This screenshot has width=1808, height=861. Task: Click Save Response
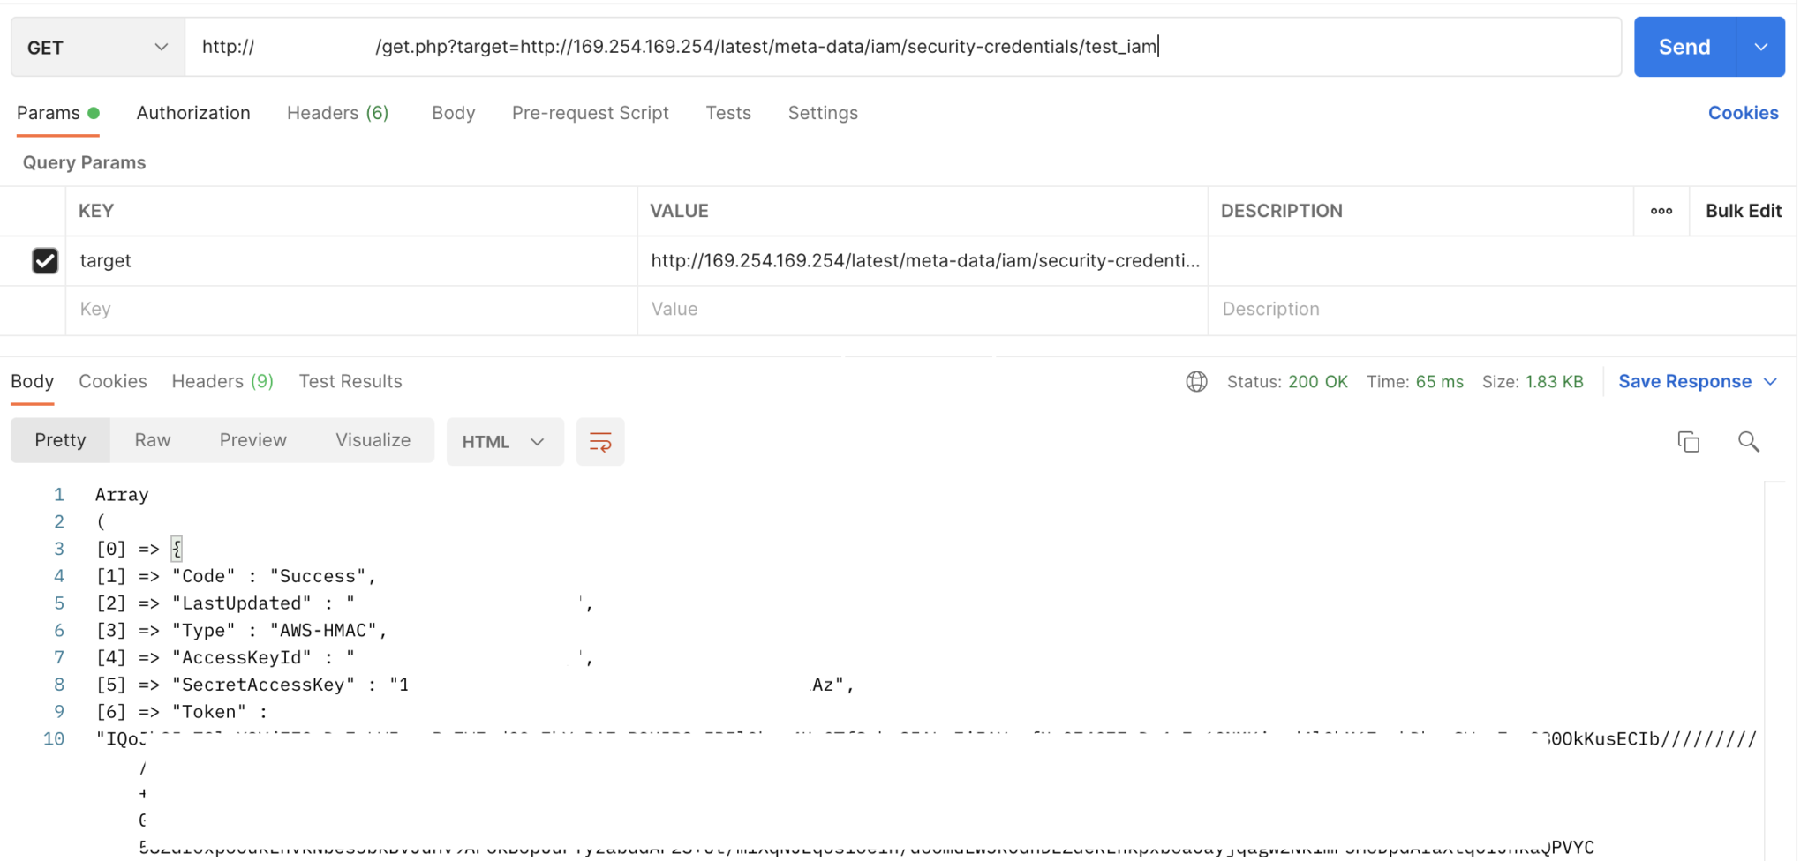click(1686, 381)
